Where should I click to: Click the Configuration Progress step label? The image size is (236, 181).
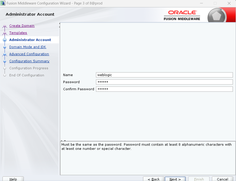pos(29,68)
